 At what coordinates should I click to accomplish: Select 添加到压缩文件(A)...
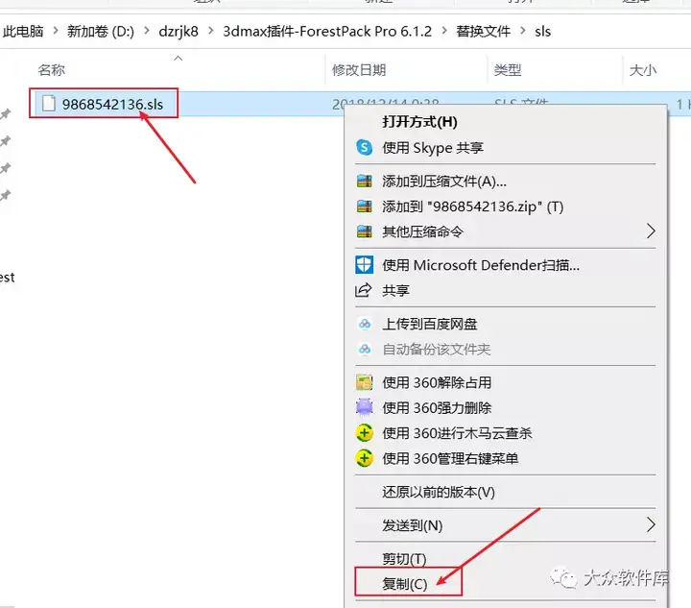coord(443,182)
